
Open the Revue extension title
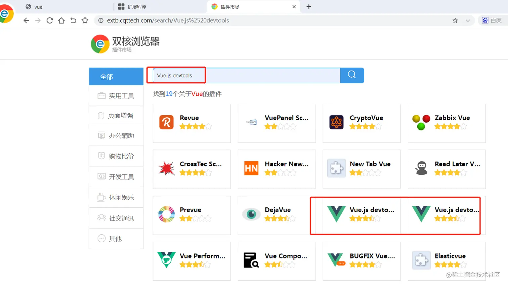pyautogui.click(x=189, y=118)
